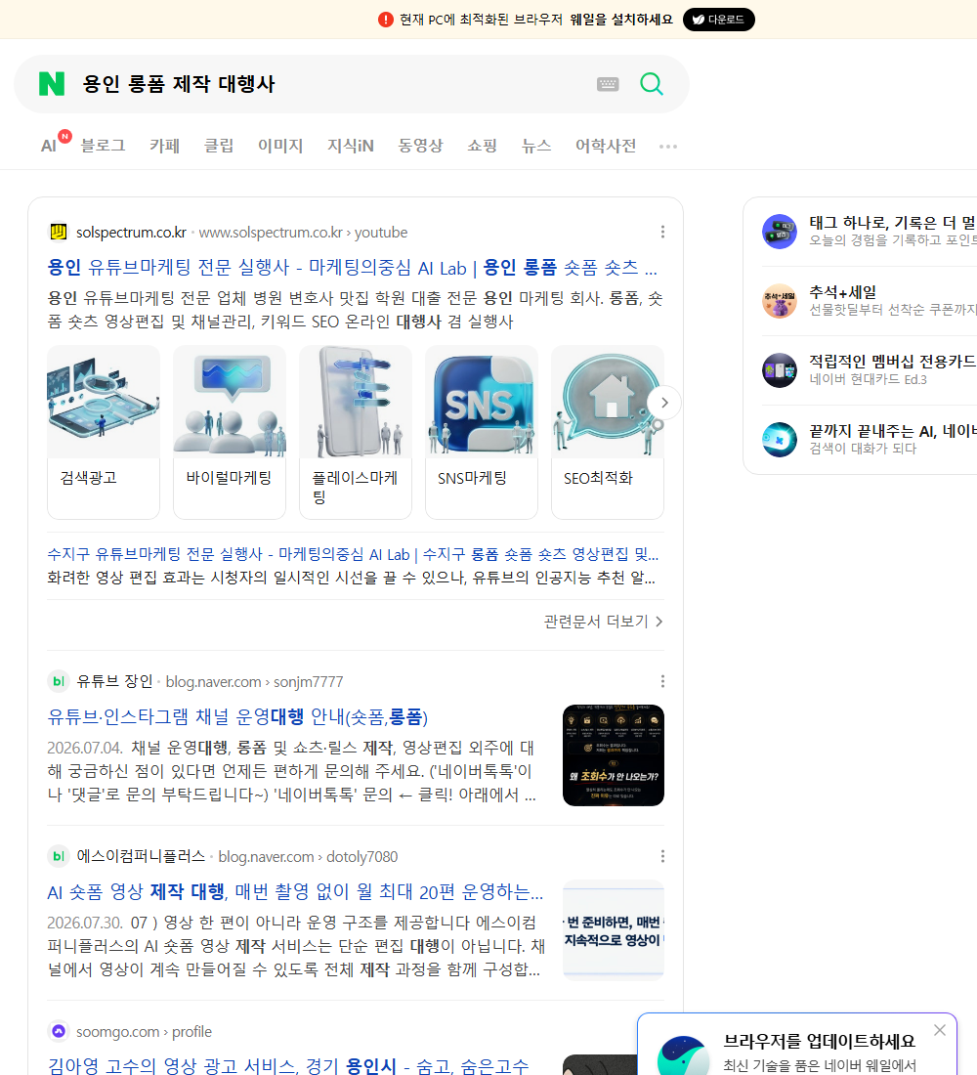
Task: Open the 추석+세일 promo title
Action: [x=842, y=292]
